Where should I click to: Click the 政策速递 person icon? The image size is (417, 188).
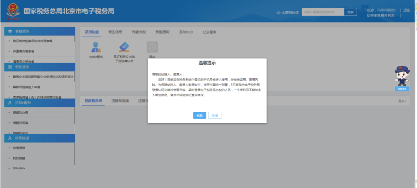tap(10, 138)
